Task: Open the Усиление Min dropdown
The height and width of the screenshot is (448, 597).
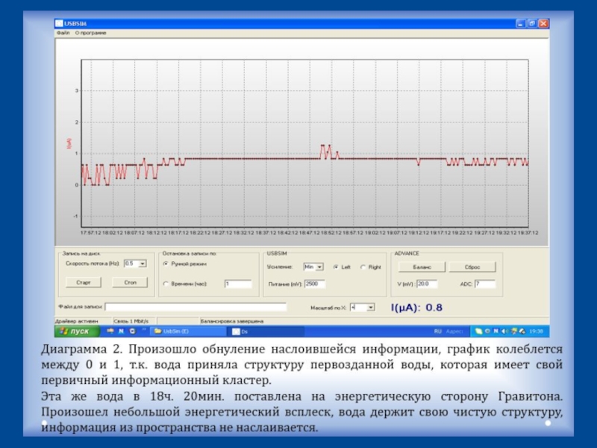Action: click(319, 267)
